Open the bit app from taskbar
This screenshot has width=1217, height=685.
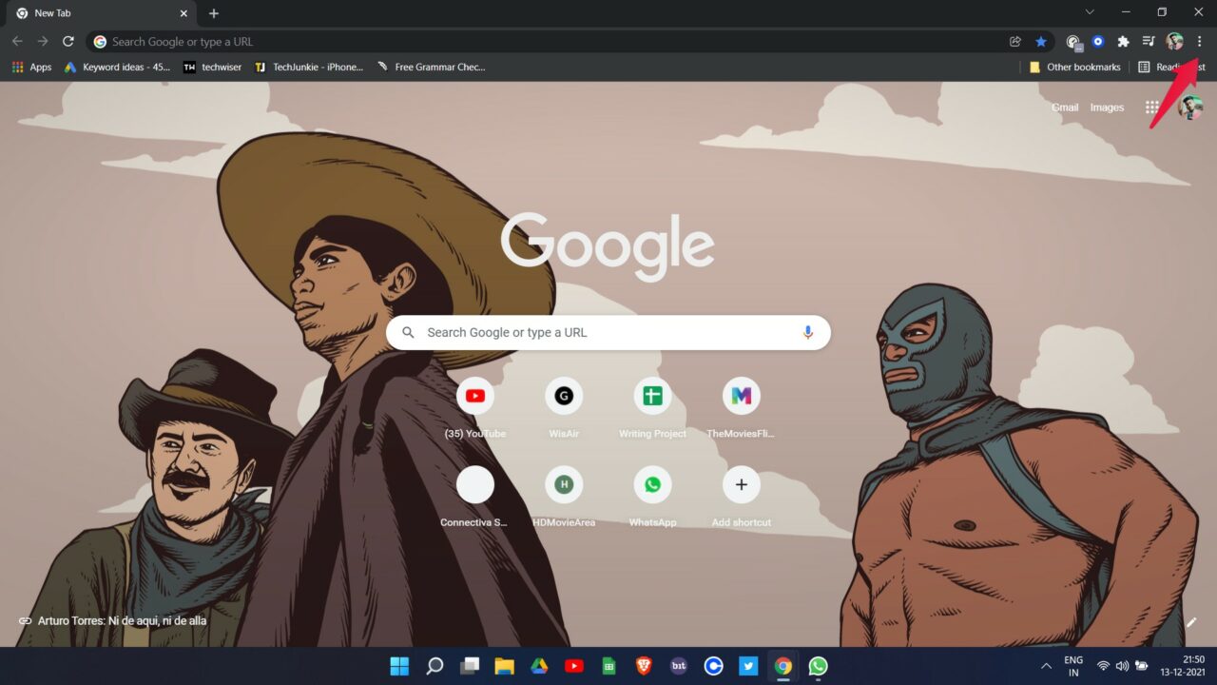tap(679, 666)
